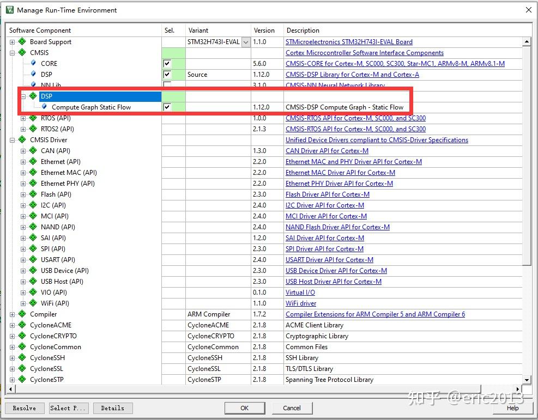538x420 pixels.
Task: Open the STMicroelectronics STM32H743I-EVAL Board link
Action: pyautogui.click(x=349, y=42)
